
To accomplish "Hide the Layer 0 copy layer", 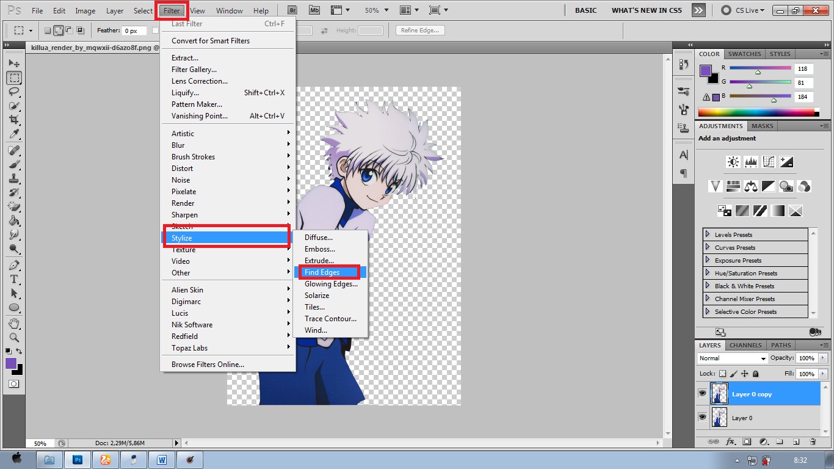I will pyautogui.click(x=702, y=394).
